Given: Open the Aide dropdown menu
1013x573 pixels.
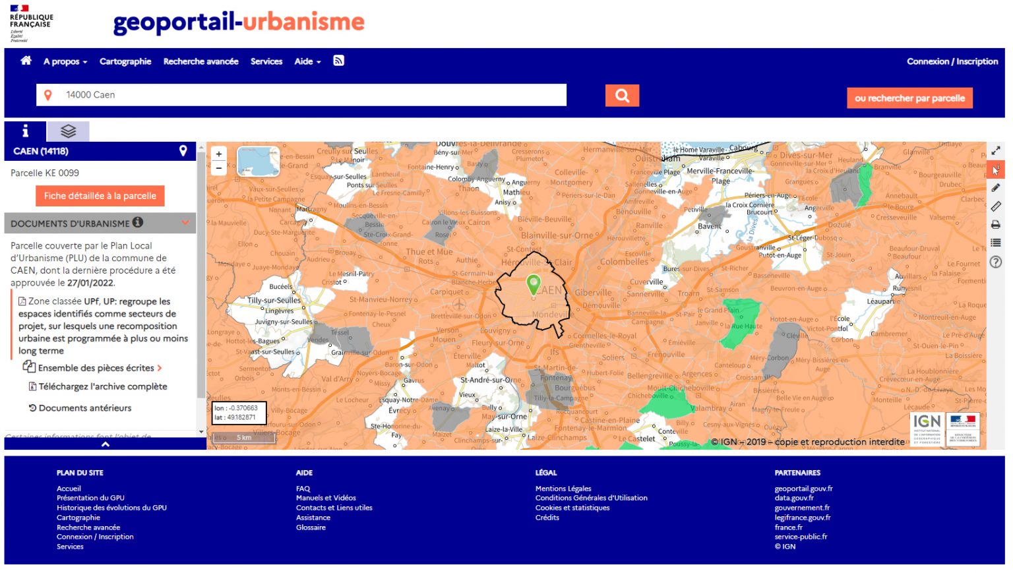Looking at the screenshot, I should [307, 61].
